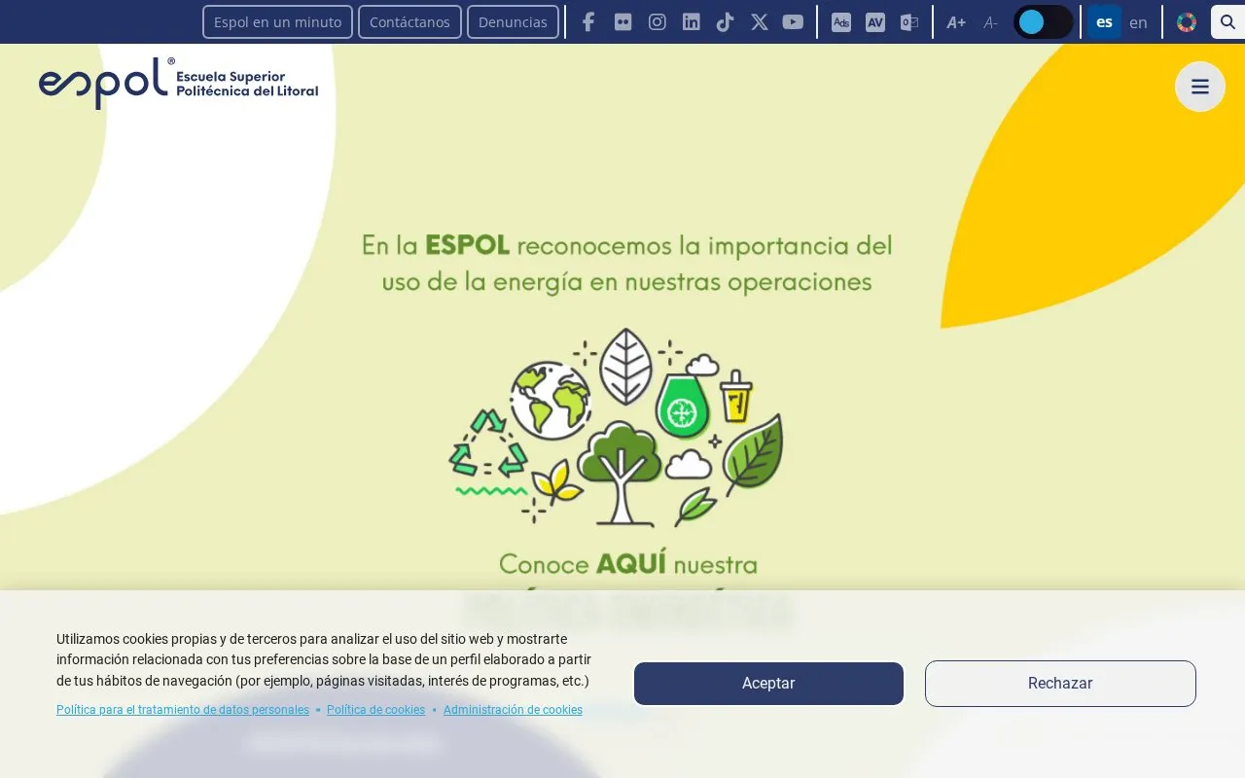This screenshot has height=778, width=1245.
Task: Select Spanish language 'es'
Action: [x=1104, y=21]
